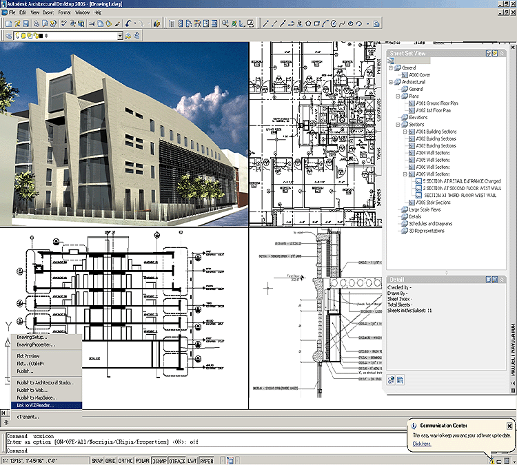Toggle POLAR tracking in status bar
This screenshot has width=517, height=465.
(x=143, y=461)
